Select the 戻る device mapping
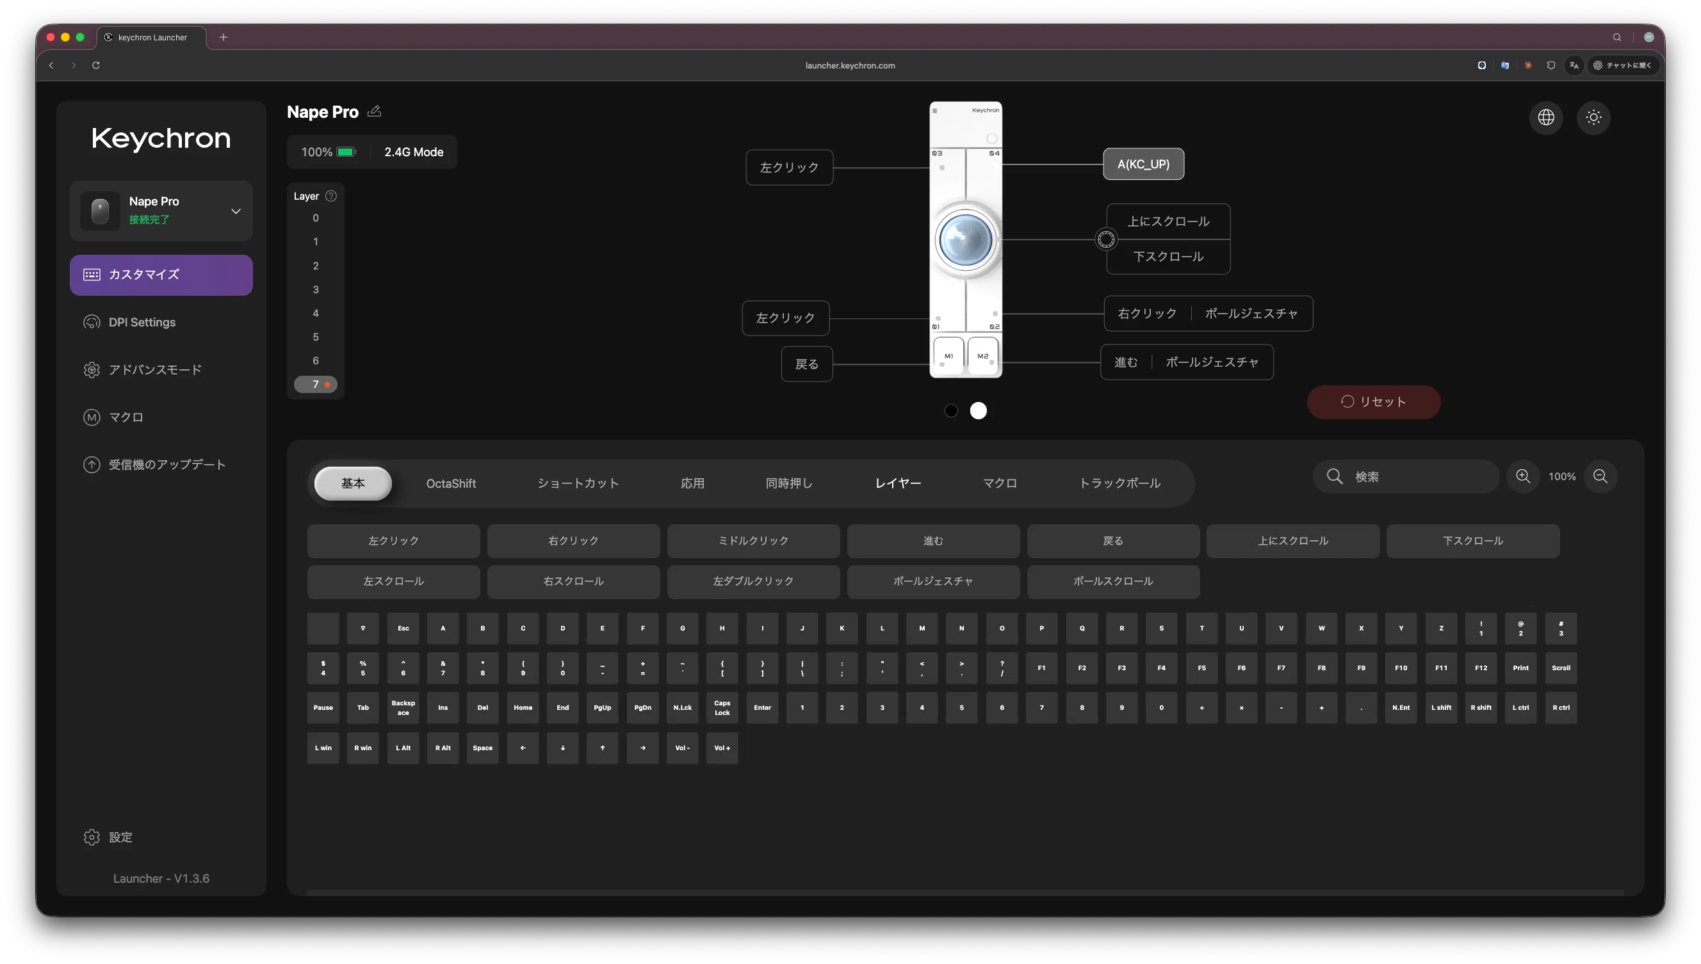1701x964 pixels. pos(807,364)
